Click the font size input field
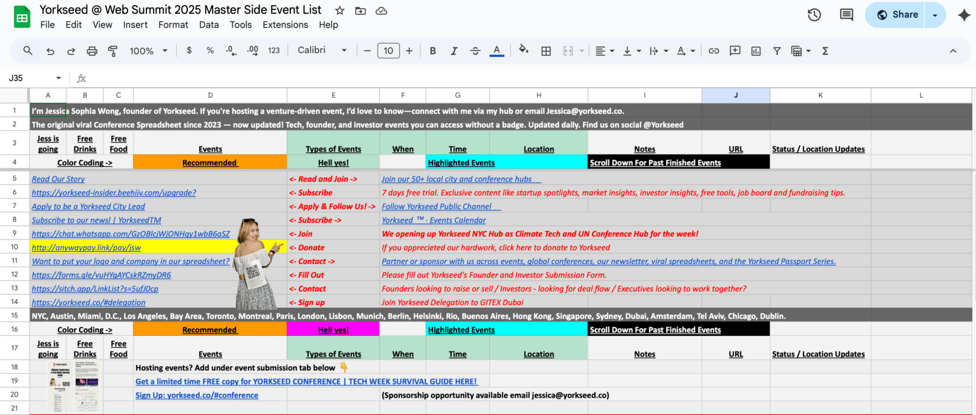The image size is (976, 415). pos(388,51)
